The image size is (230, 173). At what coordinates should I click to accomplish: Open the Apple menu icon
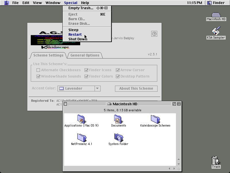point(6,3)
